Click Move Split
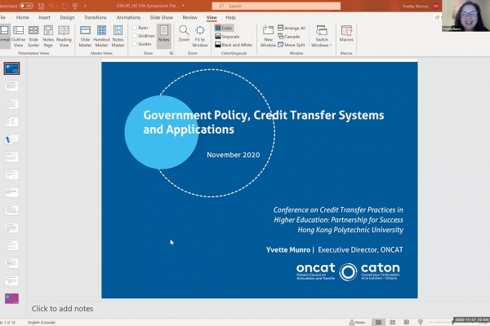 tap(292, 45)
